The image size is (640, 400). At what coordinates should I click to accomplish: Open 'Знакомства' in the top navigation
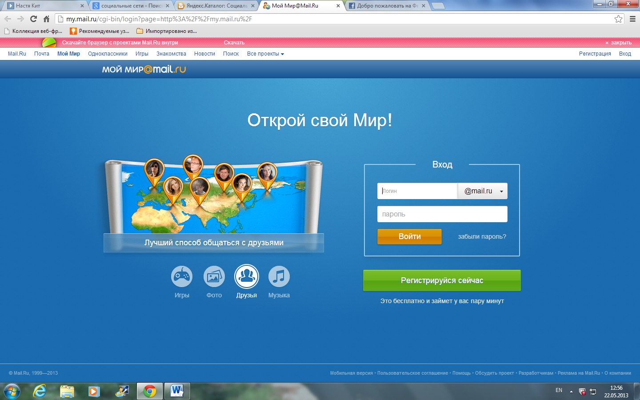(x=171, y=54)
